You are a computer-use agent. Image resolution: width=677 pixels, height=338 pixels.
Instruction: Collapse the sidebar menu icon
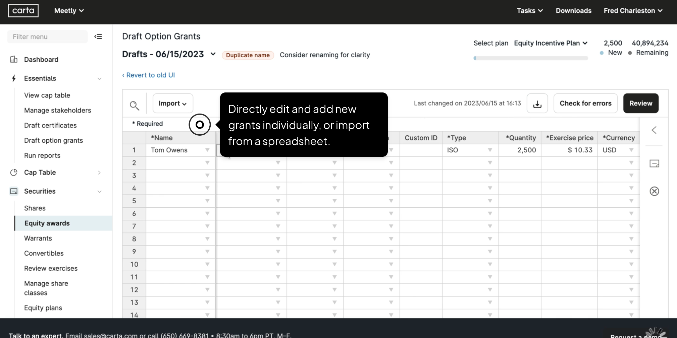click(x=98, y=37)
